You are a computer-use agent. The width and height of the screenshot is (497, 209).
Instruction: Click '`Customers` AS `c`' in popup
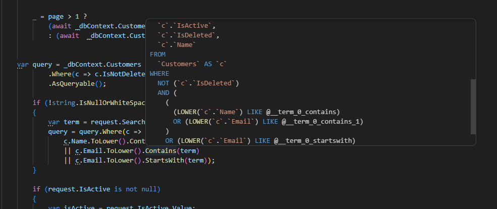tap(192, 64)
